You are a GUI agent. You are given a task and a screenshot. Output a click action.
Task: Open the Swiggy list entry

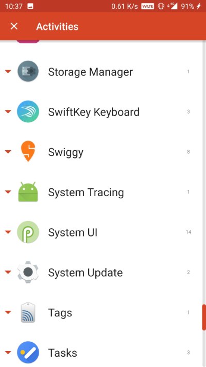click(101, 152)
